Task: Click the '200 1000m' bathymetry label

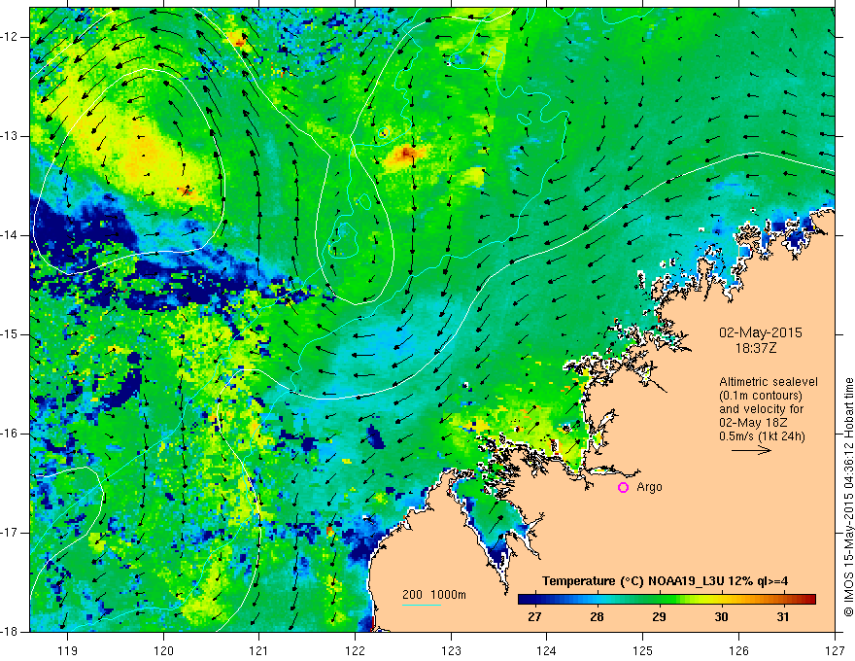Action: (x=434, y=595)
